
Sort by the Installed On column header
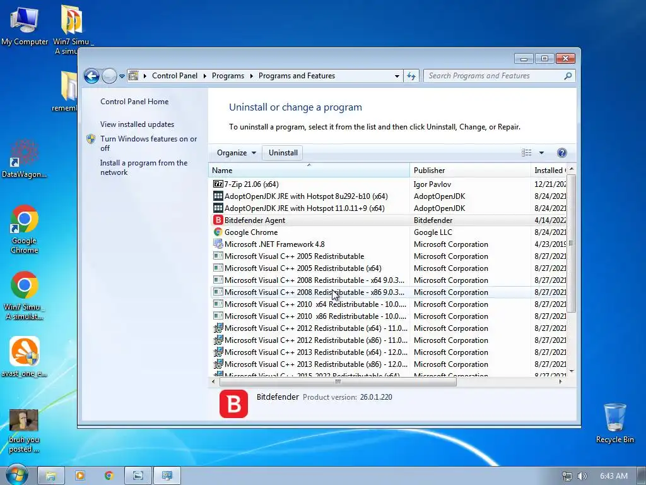[x=549, y=170]
